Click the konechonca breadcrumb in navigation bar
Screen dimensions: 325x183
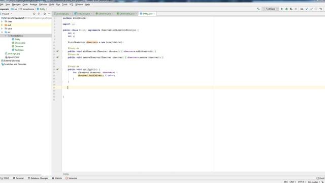(x=27, y=9)
